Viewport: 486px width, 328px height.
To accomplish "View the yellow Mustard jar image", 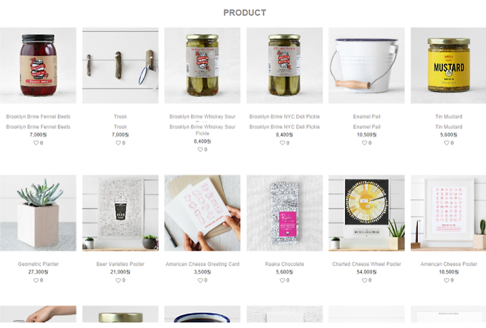I will tap(448, 65).
